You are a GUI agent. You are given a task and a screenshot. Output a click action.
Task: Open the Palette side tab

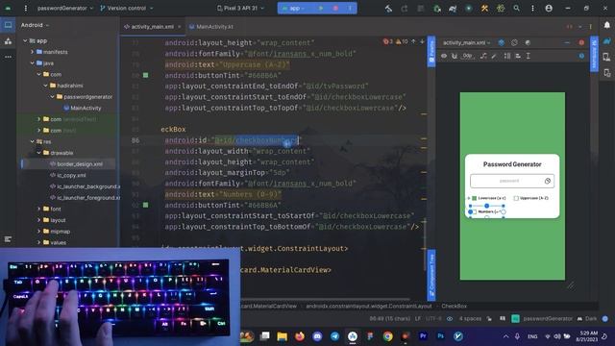431,51
